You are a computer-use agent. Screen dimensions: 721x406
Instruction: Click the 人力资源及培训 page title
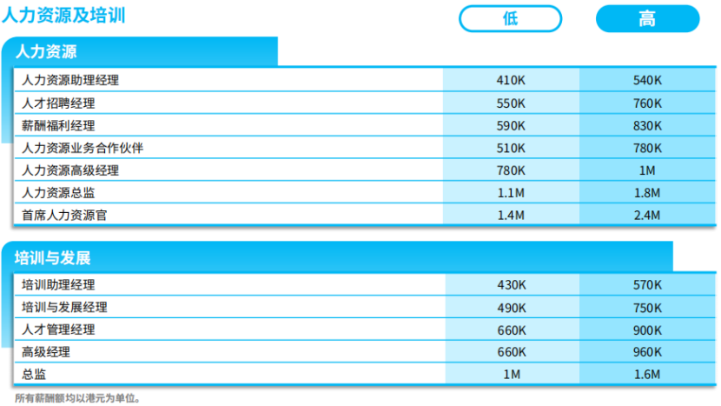pos(63,16)
